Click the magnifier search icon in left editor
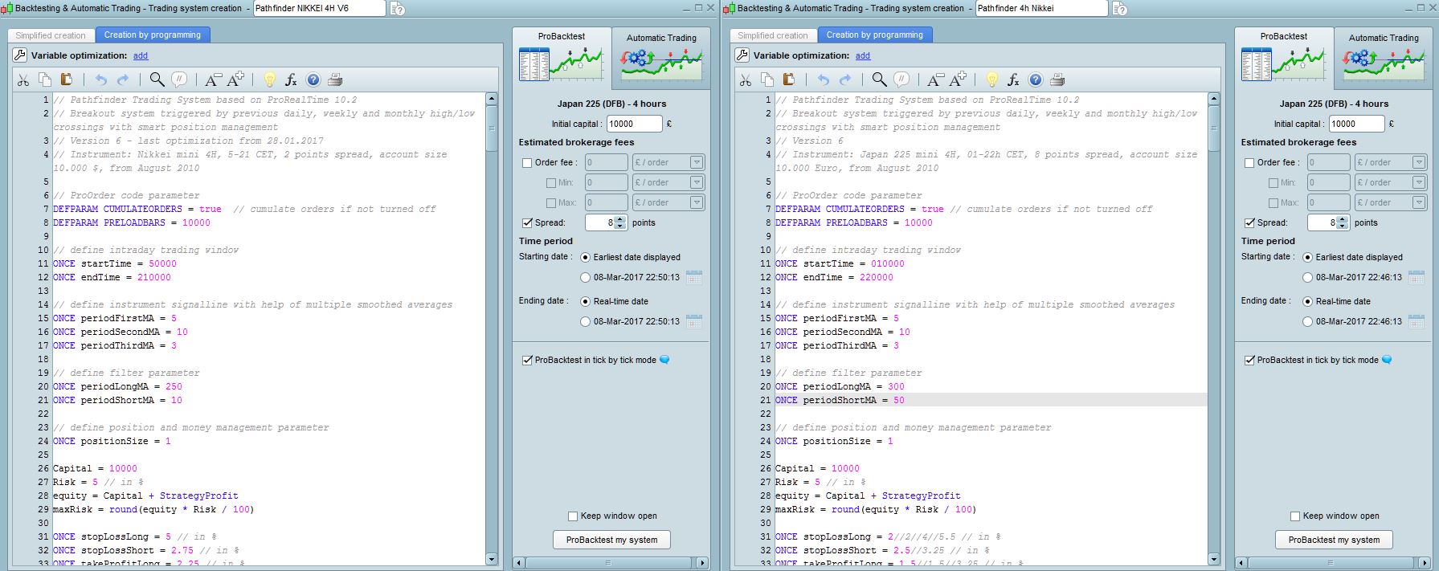 point(157,80)
